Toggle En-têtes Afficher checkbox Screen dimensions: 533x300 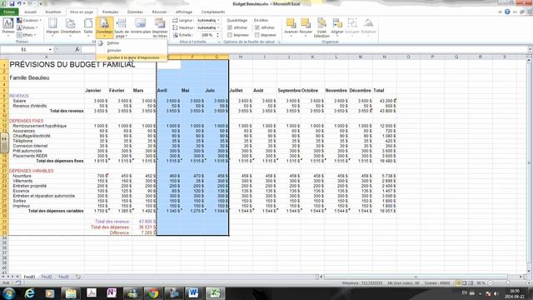[x=257, y=27]
